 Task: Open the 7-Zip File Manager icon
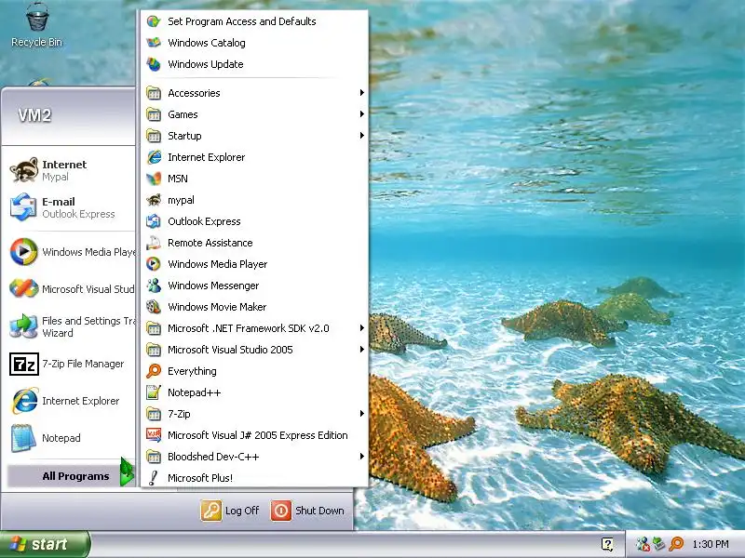(x=24, y=364)
